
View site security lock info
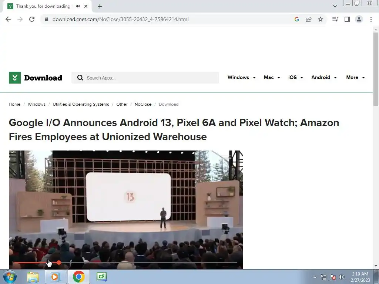47,19
